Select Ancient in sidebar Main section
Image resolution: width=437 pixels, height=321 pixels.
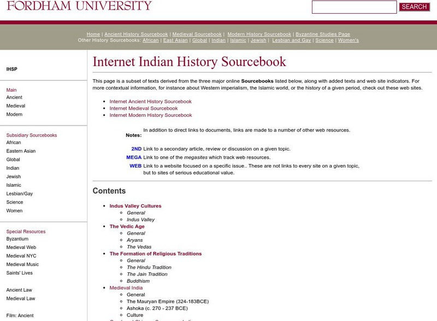(14, 97)
